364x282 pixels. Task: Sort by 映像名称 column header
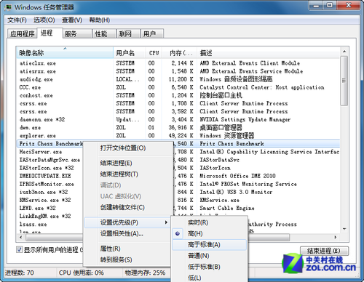click(x=65, y=53)
